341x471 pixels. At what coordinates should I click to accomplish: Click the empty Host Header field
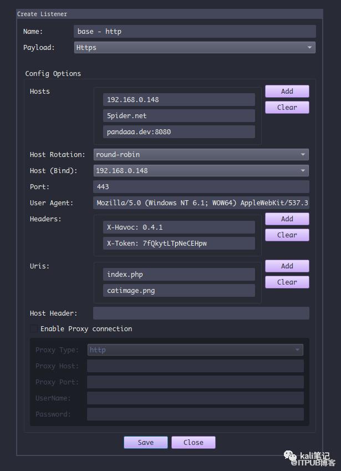coord(201,313)
